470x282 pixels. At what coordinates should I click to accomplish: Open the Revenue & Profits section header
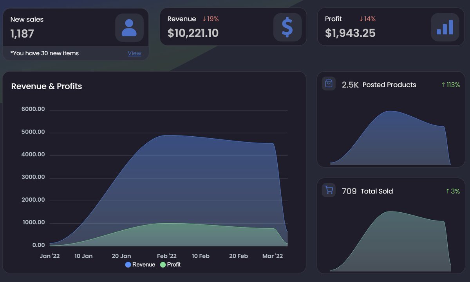46,86
